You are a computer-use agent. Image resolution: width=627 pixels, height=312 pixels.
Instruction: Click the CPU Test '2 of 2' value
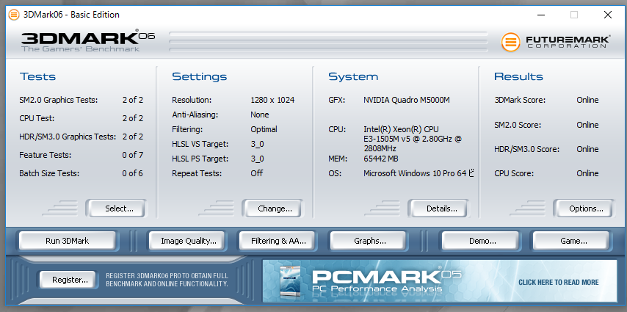[x=132, y=118]
